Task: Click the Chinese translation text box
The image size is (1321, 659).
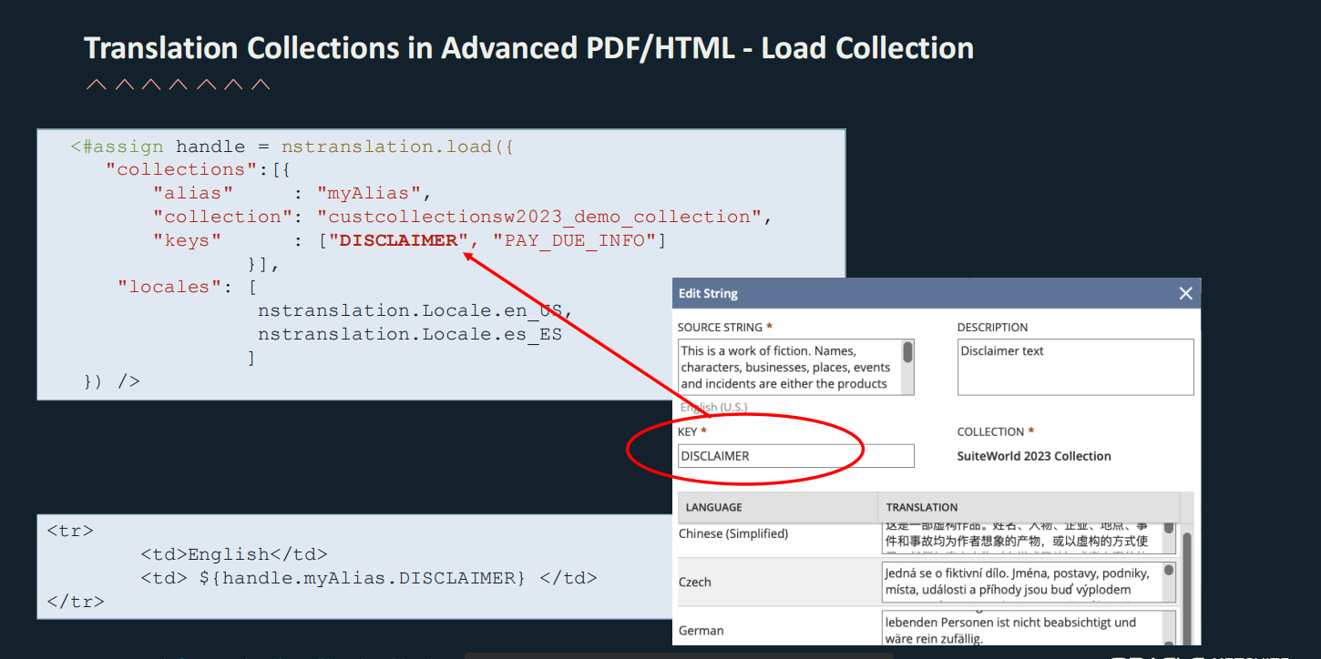Action: [x=1020, y=537]
